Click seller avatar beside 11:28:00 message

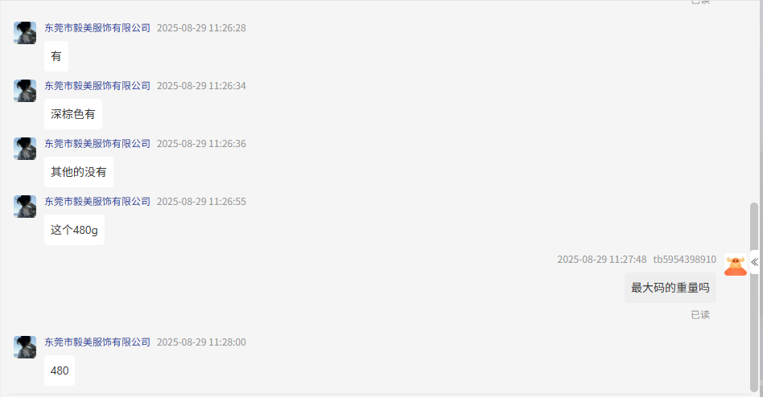click(25, 347)
